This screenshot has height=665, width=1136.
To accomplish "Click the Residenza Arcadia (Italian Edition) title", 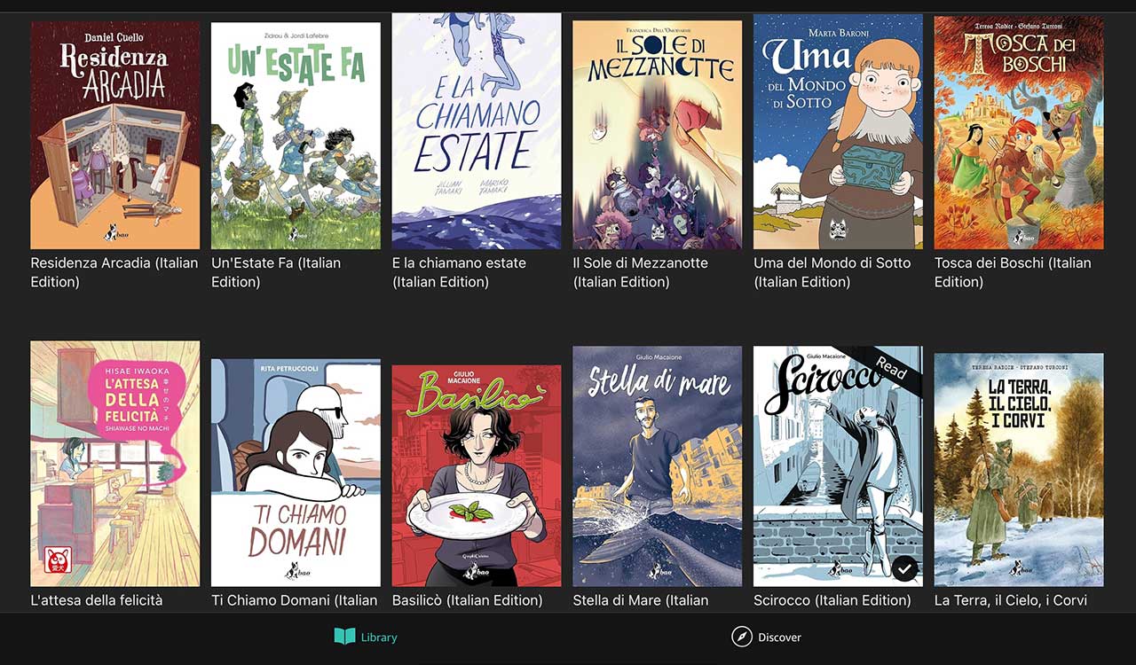I will (x=114, y=272).
